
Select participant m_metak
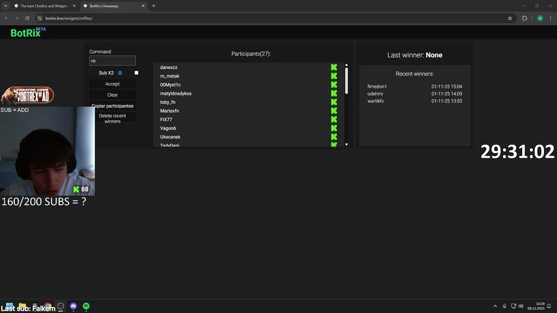click(x=170, y=76)
